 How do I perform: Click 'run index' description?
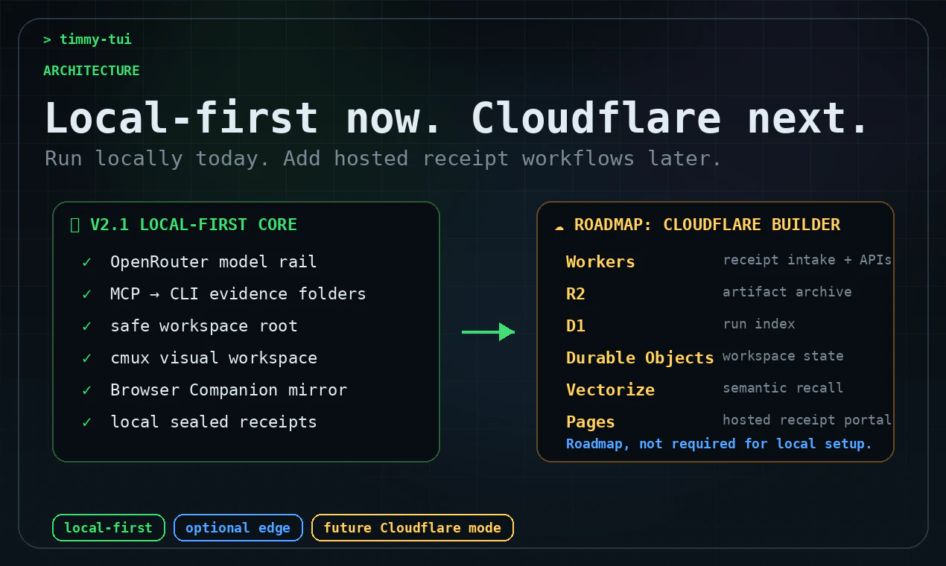pos(759,324)
